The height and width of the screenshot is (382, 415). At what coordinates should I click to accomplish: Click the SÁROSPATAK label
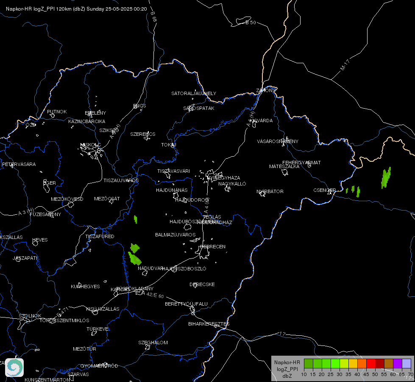(x=199, y=108)
